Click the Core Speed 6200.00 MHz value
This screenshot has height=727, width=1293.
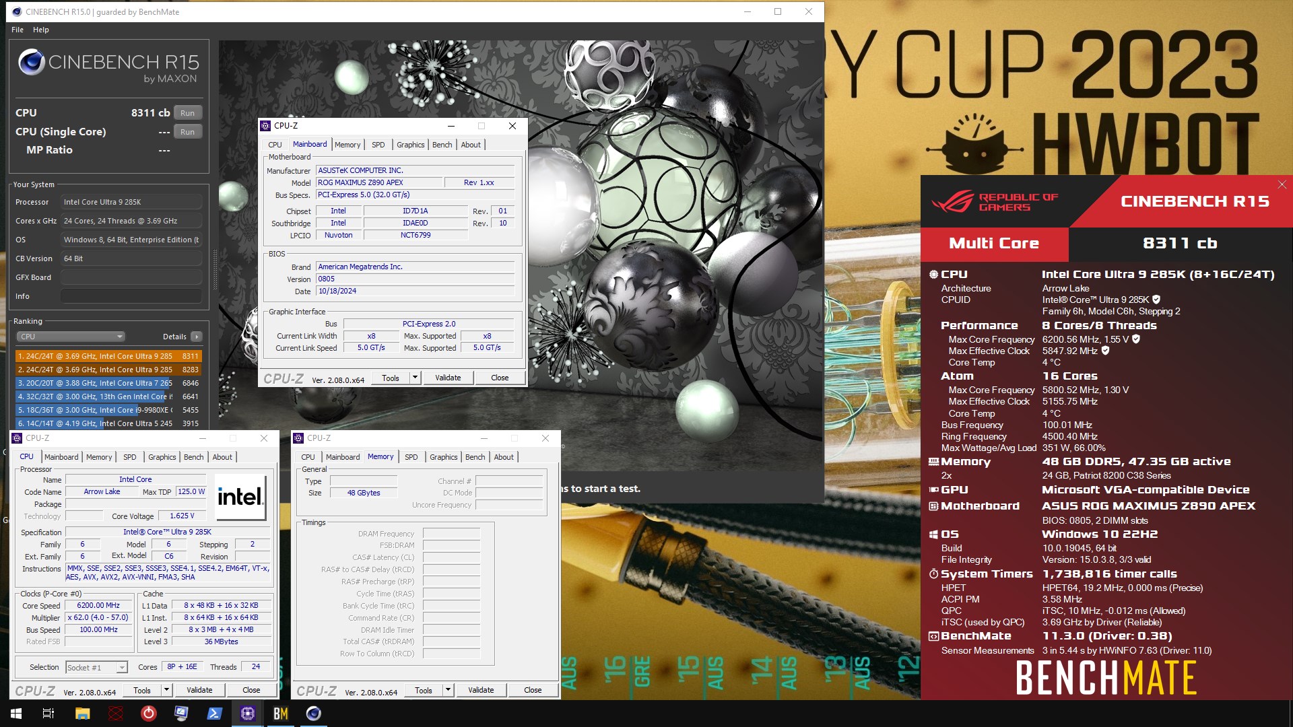[98, 606]
